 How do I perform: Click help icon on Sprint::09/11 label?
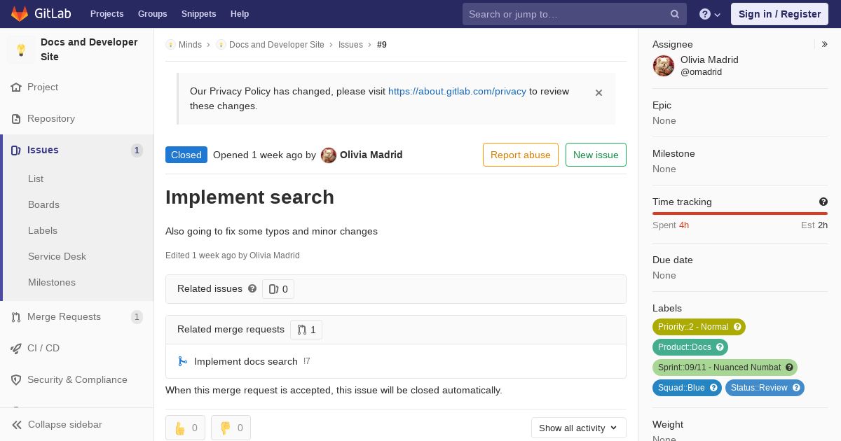pos(789,367)
